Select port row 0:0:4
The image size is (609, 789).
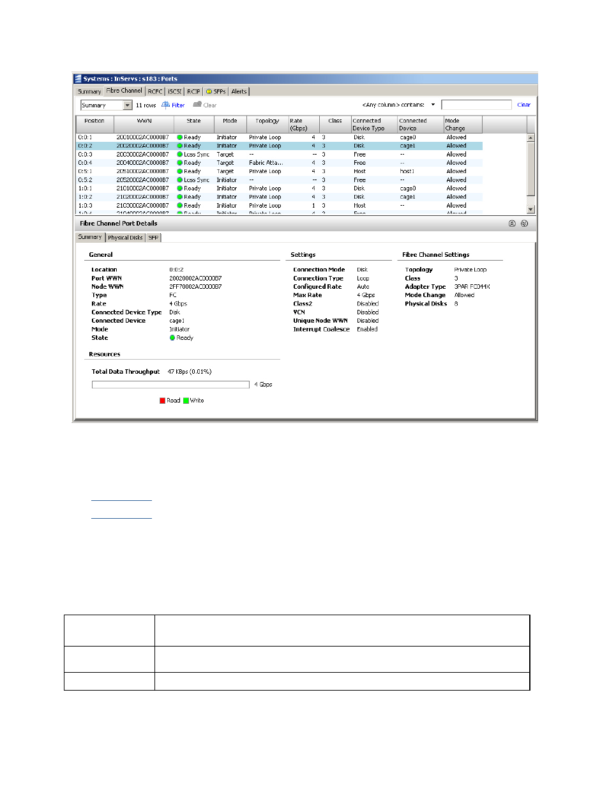pos(279,163)
